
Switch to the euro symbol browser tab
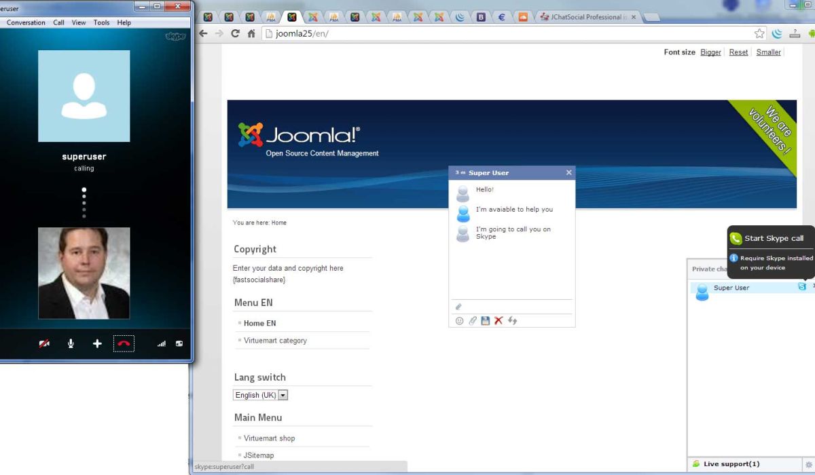[x=502, y=17]
